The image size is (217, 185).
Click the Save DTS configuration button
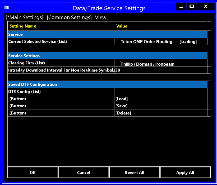click(122, 106)
